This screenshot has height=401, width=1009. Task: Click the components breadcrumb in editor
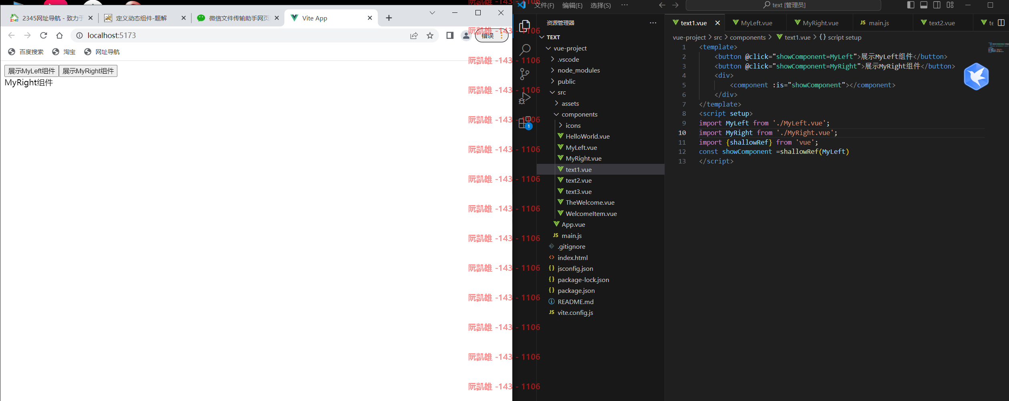[x=747, y=37]
